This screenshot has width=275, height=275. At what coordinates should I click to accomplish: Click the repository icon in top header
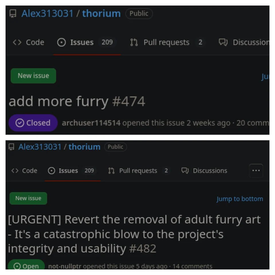pos(13,13)
